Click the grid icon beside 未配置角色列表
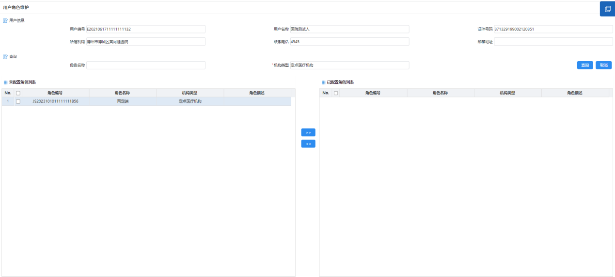615x277 pixels. (x=5, y=82)
